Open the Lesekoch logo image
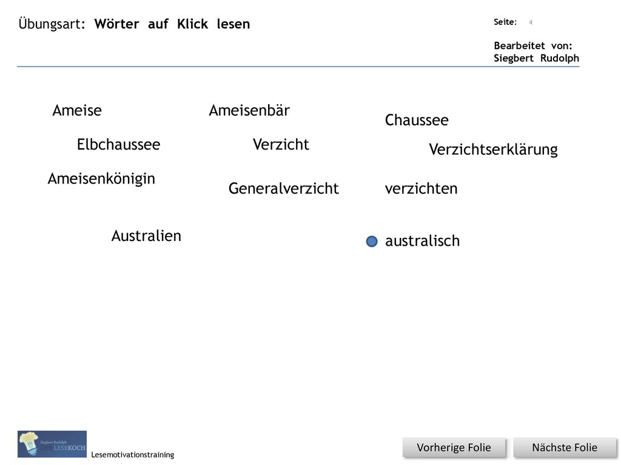 (x=52, y=444)
